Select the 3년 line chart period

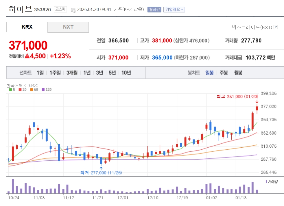(99, 73)
